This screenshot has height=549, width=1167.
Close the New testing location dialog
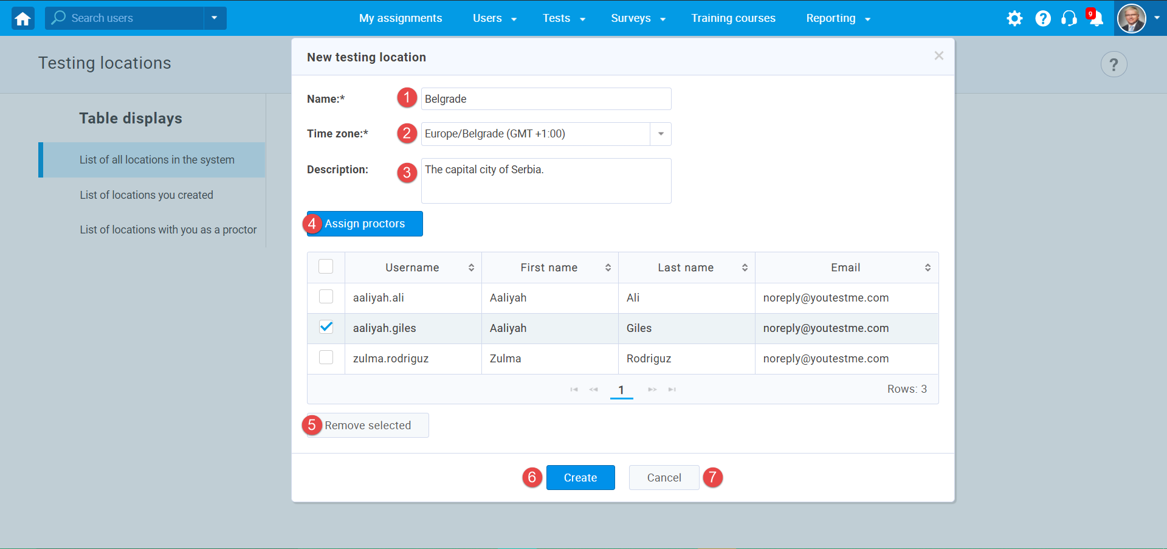(938, 55)
